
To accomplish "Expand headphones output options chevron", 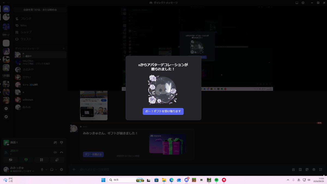I will tap(56, 170).
